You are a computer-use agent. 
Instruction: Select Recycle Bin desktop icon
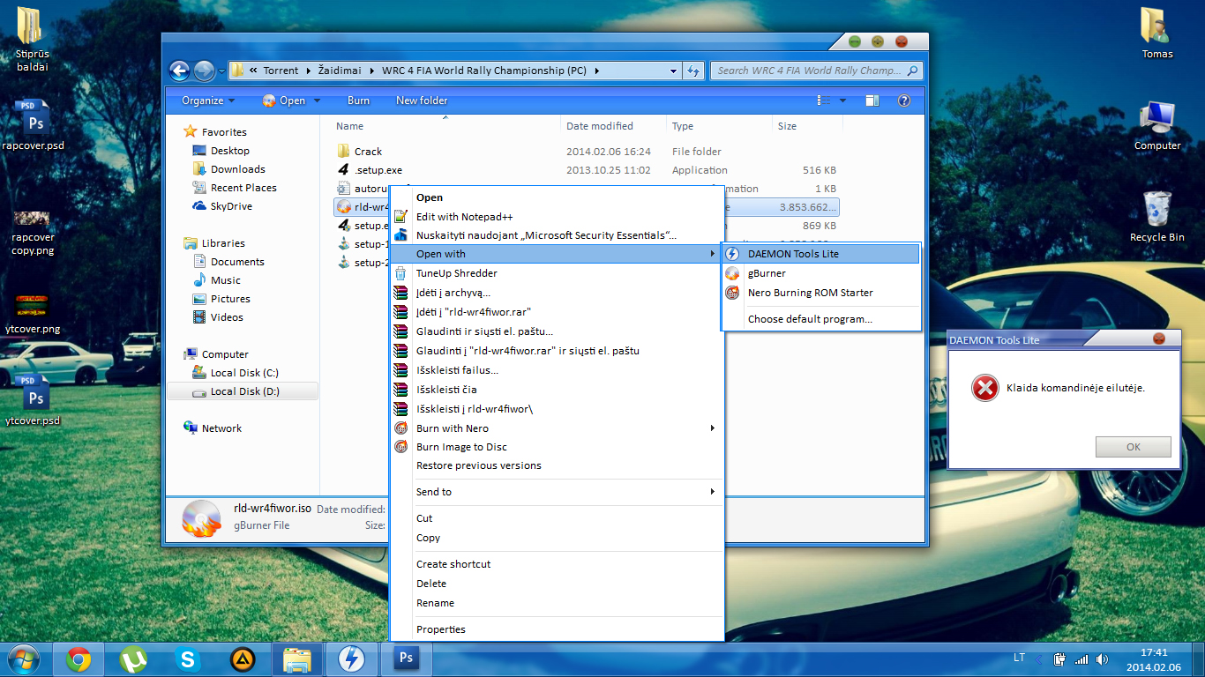pos(1157,217)
